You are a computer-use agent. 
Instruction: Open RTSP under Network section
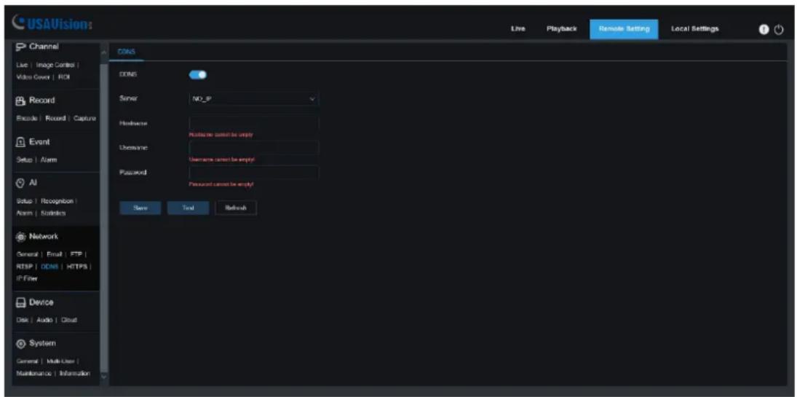[24, 266]
